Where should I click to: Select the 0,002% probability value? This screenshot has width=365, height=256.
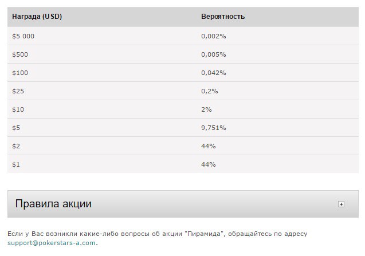(x=213, y=36)
